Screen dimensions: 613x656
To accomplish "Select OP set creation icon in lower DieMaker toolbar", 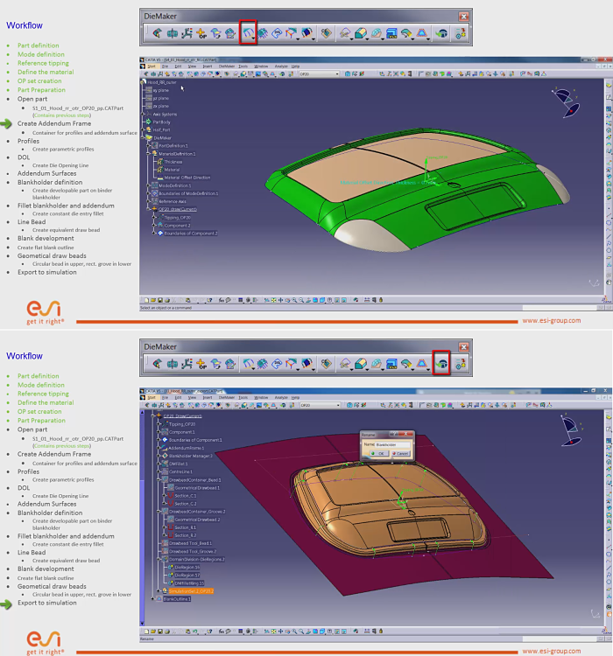I will click(201, 364).
